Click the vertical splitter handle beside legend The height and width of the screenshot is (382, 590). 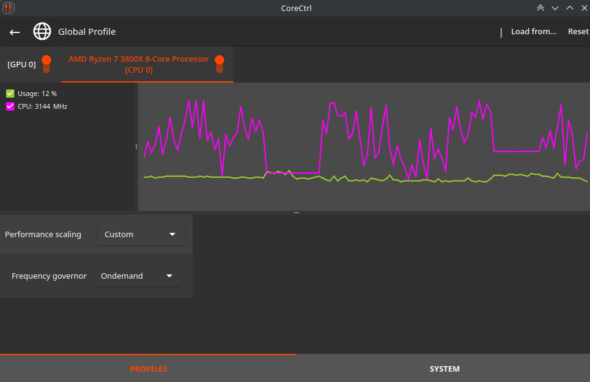pyautogui.click(x=136, y=147)
